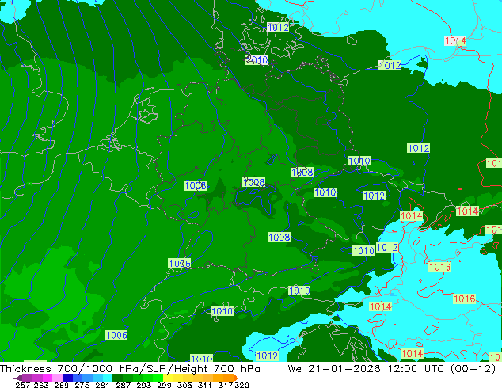The width and height of the screenshot is (502, 388).
Task: Click the pure yellow swatch above 299
Action: tap(168, 378)
